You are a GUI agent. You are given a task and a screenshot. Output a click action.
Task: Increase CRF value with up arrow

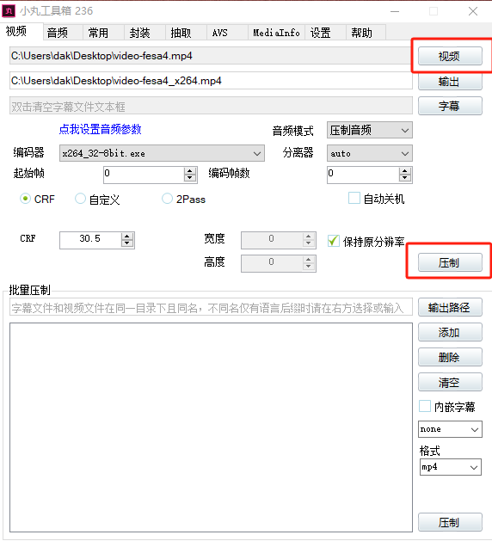[127, 237]
